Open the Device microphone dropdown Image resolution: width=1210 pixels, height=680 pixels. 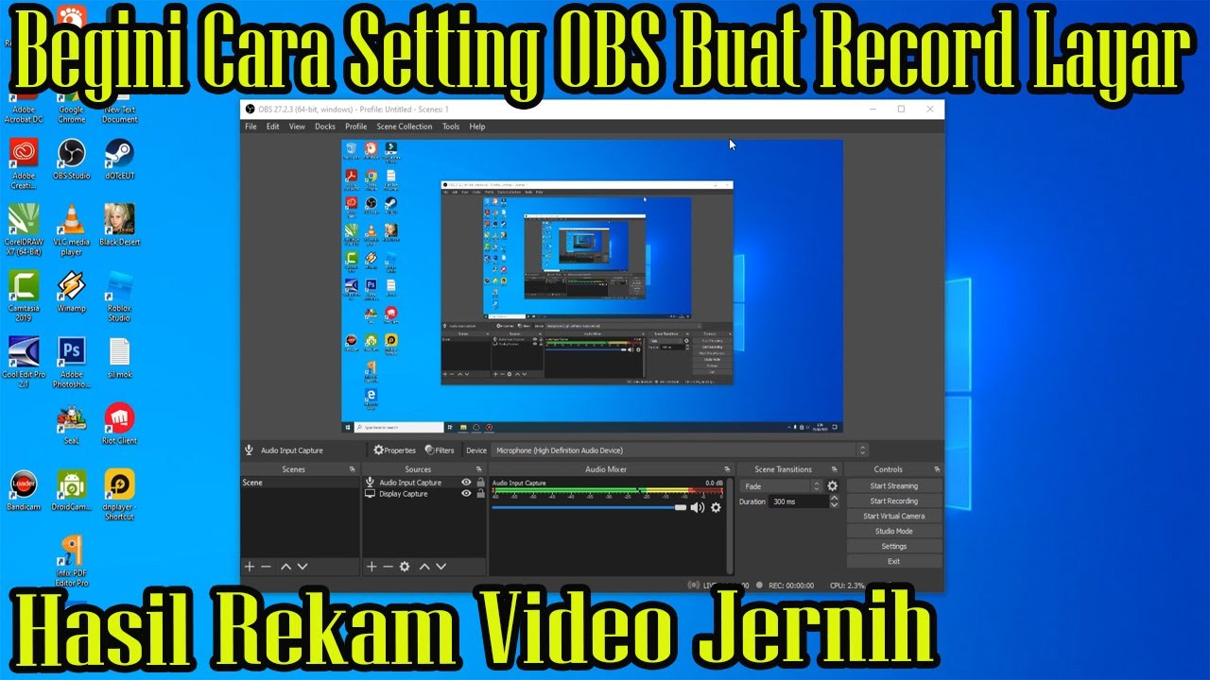coord(679,450)
